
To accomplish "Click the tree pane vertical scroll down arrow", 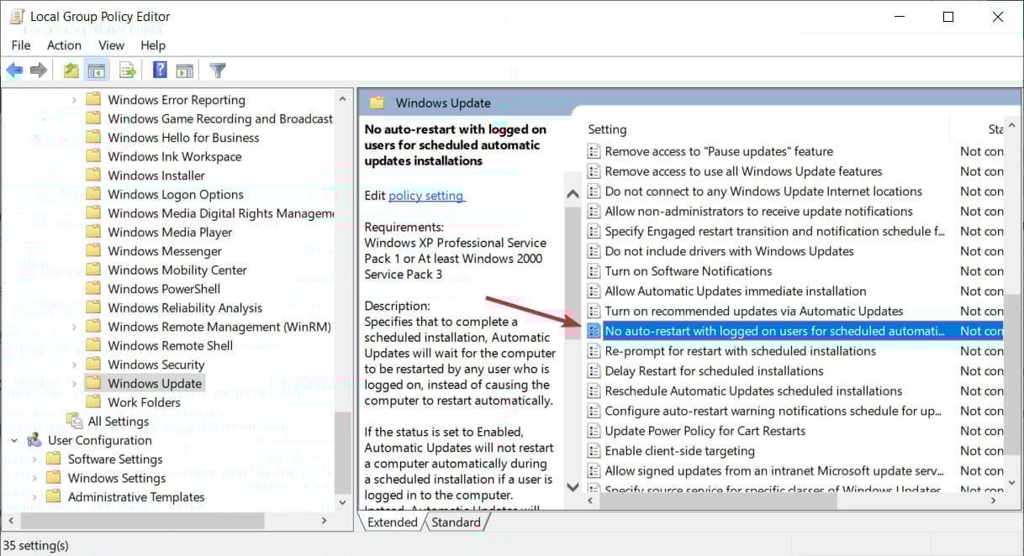I will click(342, 502).
